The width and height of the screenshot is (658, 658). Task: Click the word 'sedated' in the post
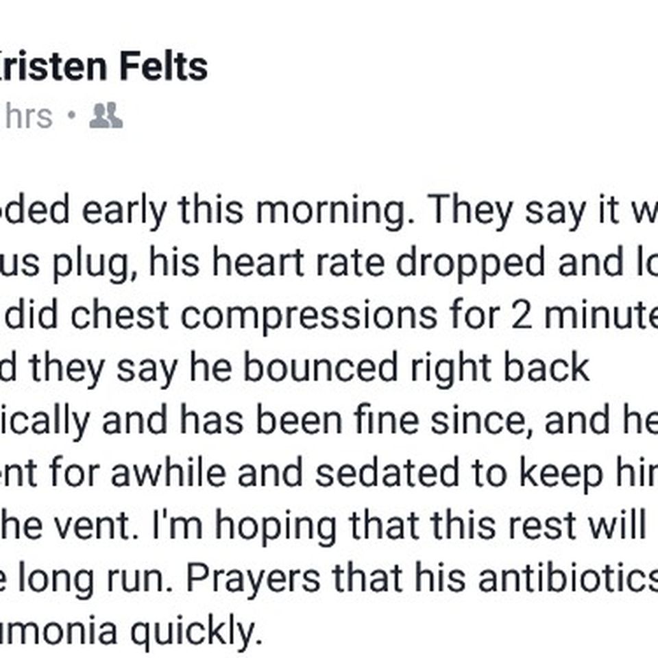[x=387, y=473]
